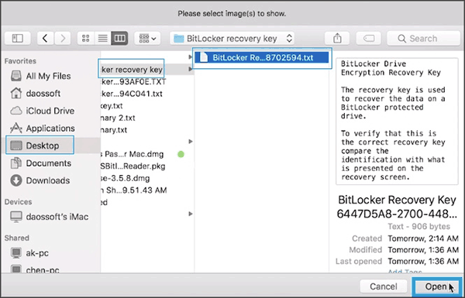Screen dimensions: 465x298
Task: Go forward to the next folder
Action: tap(63, 38)
